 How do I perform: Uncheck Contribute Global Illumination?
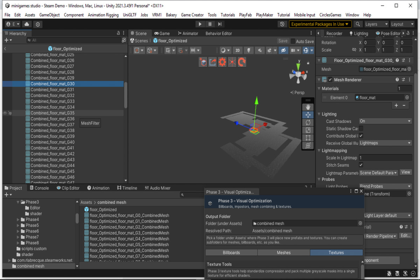pyautogui.click(x=361, y=136)
